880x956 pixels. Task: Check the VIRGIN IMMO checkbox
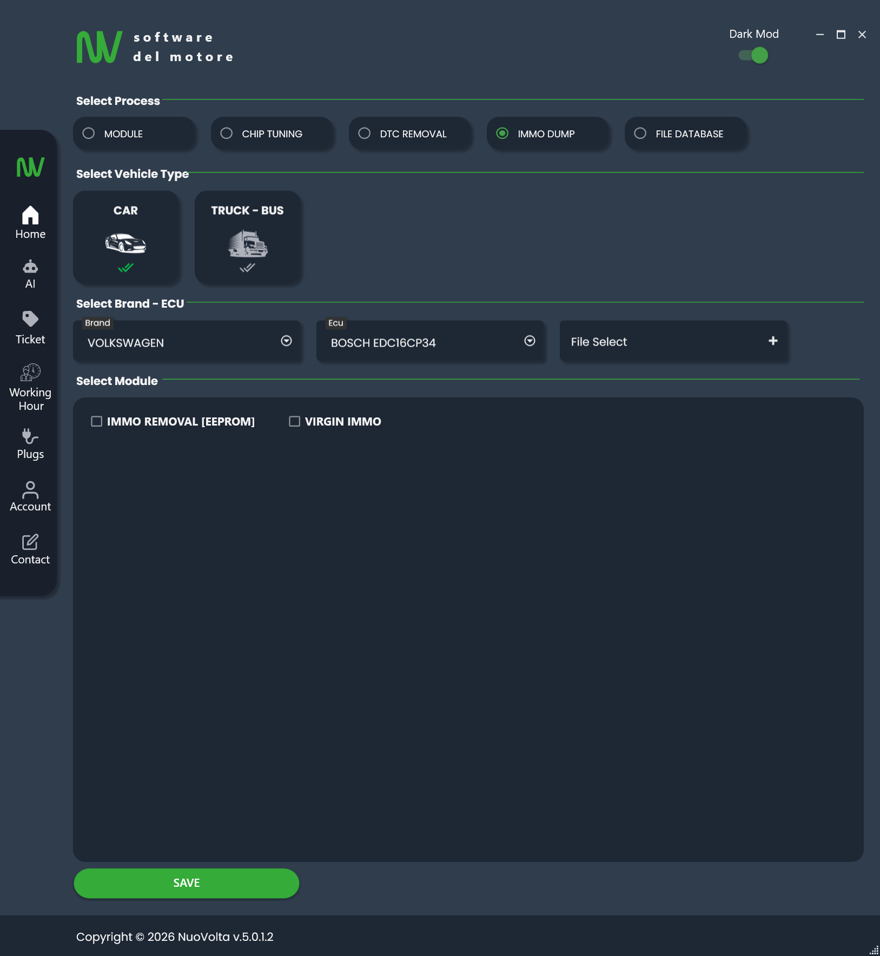pyautogui.click(x=295, y=421)
